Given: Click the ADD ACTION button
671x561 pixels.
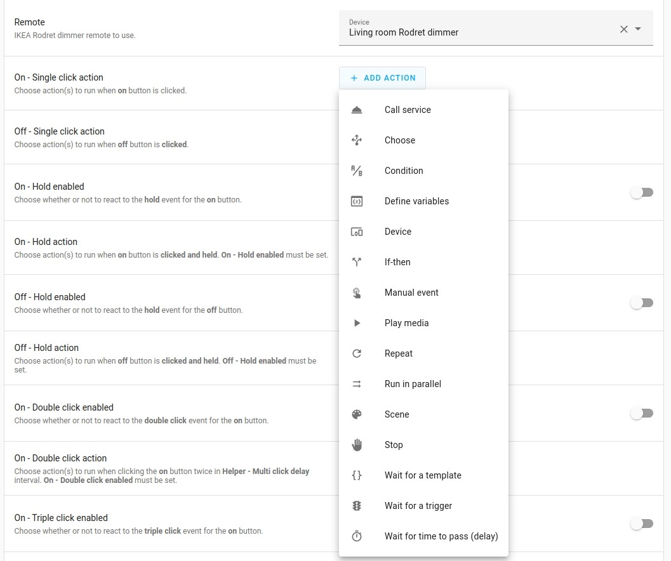Looking at the screenshot, I should pyautogui.click(x=382, y=77).
